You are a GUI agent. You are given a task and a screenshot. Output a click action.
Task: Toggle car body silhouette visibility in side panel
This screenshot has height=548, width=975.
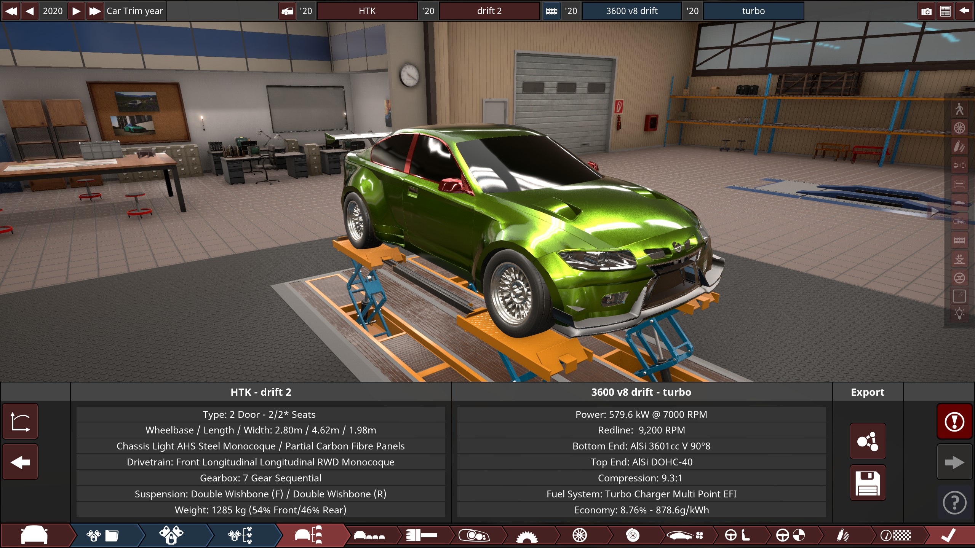tap(959, 202)
